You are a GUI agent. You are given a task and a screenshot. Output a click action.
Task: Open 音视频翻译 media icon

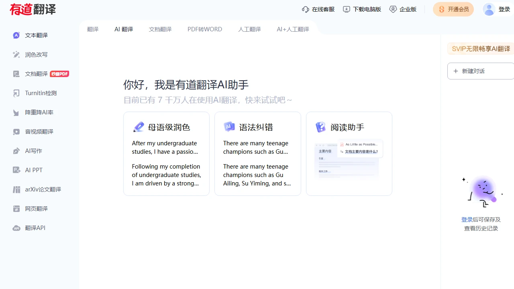(x=16, y=132)
